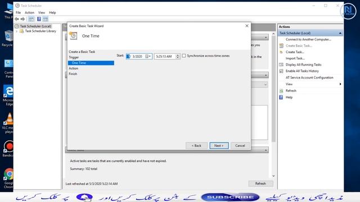Toggle the Action pane toolbar icon
This screenshot has width=360, height=202.
(x=46, y=19)
